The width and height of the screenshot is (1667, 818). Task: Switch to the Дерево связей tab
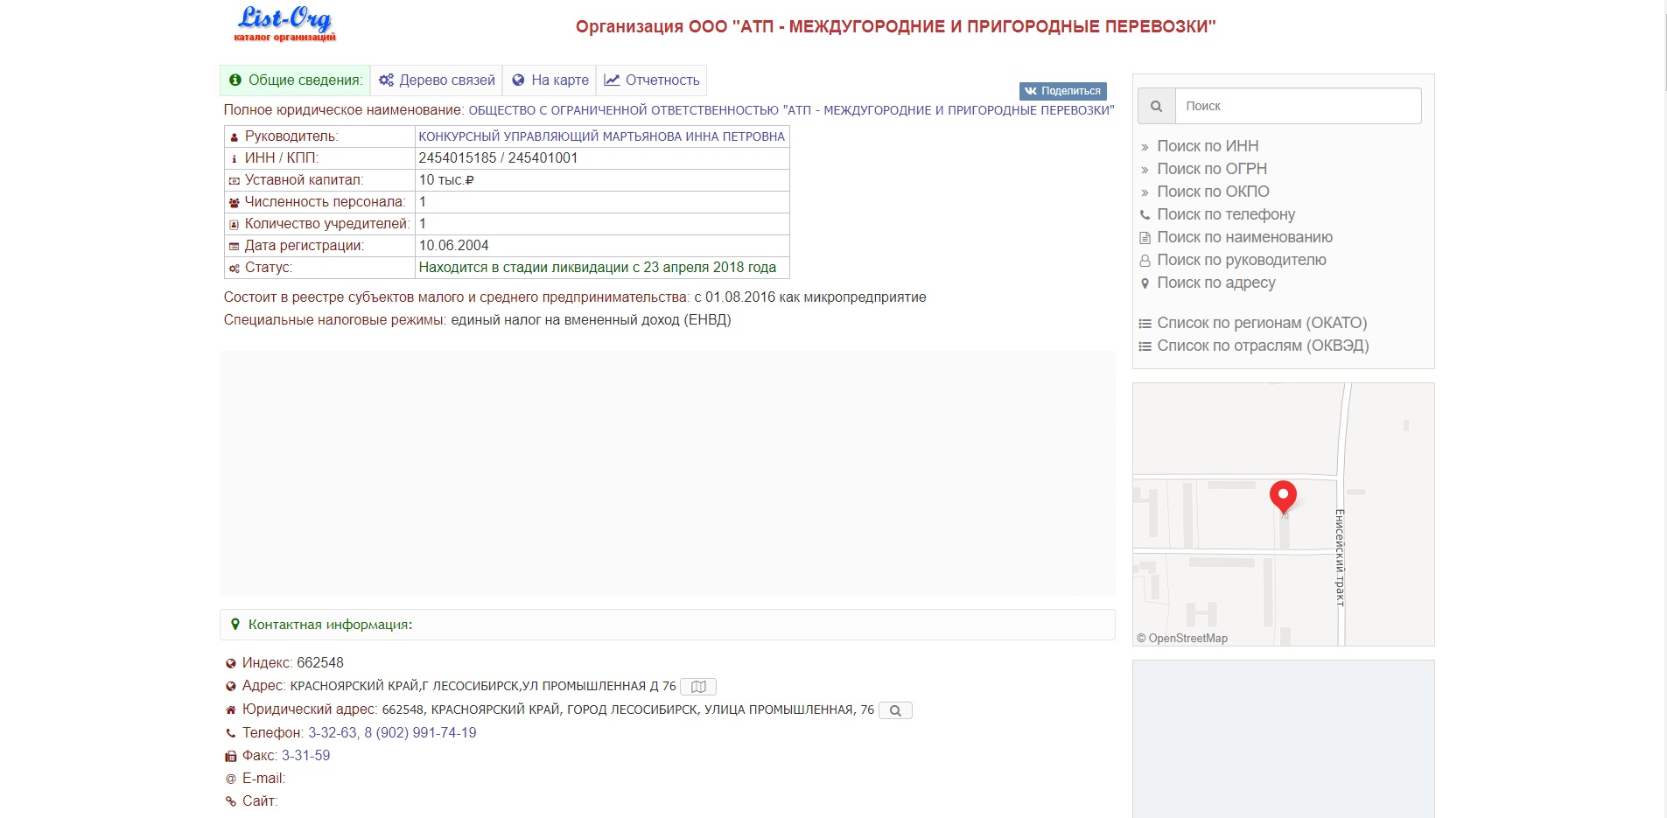click(x=436, y=80)
